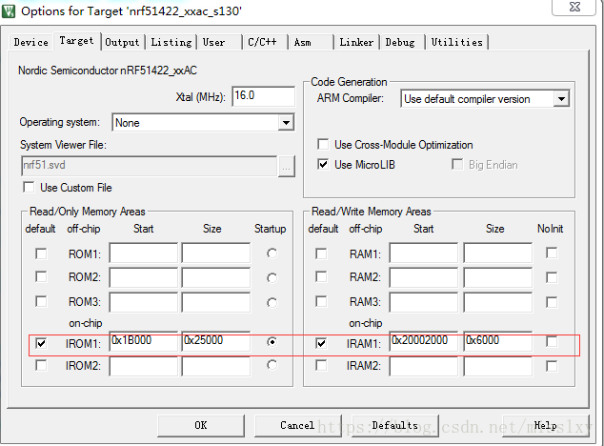Click the RAM3 Size field

click(x=497, y=302)
